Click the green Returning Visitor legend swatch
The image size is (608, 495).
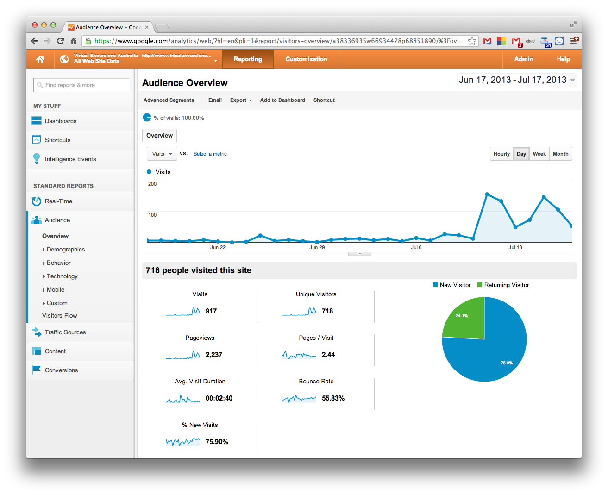[480, 285]
